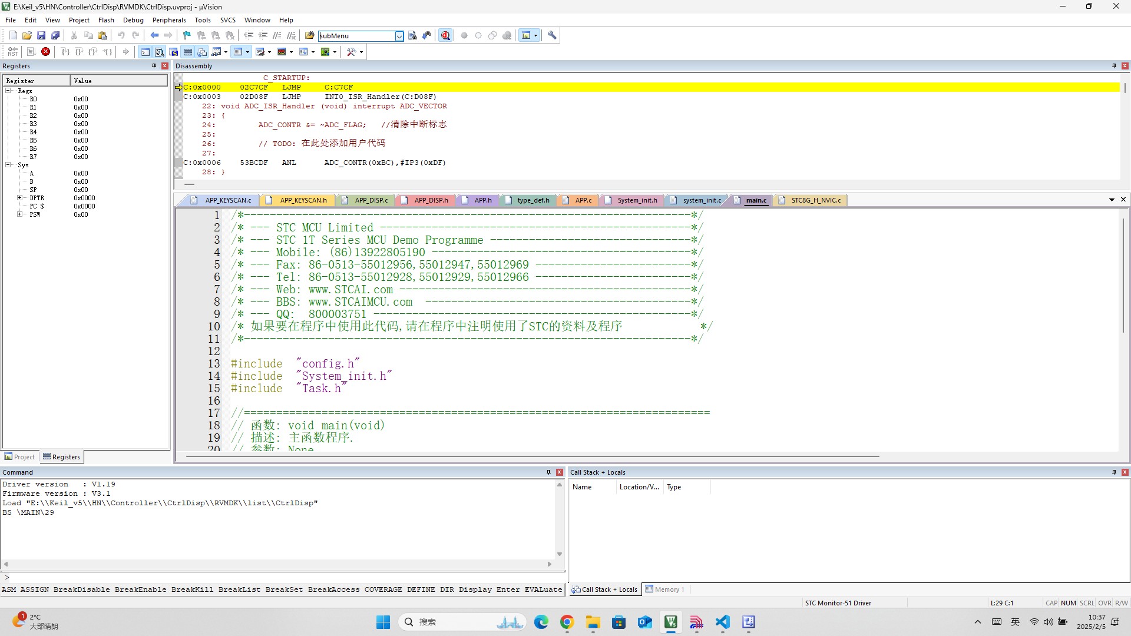Click Run to Cursor Line icon
Viewport: 1131px width, 636px height.
tap(108, 52)
